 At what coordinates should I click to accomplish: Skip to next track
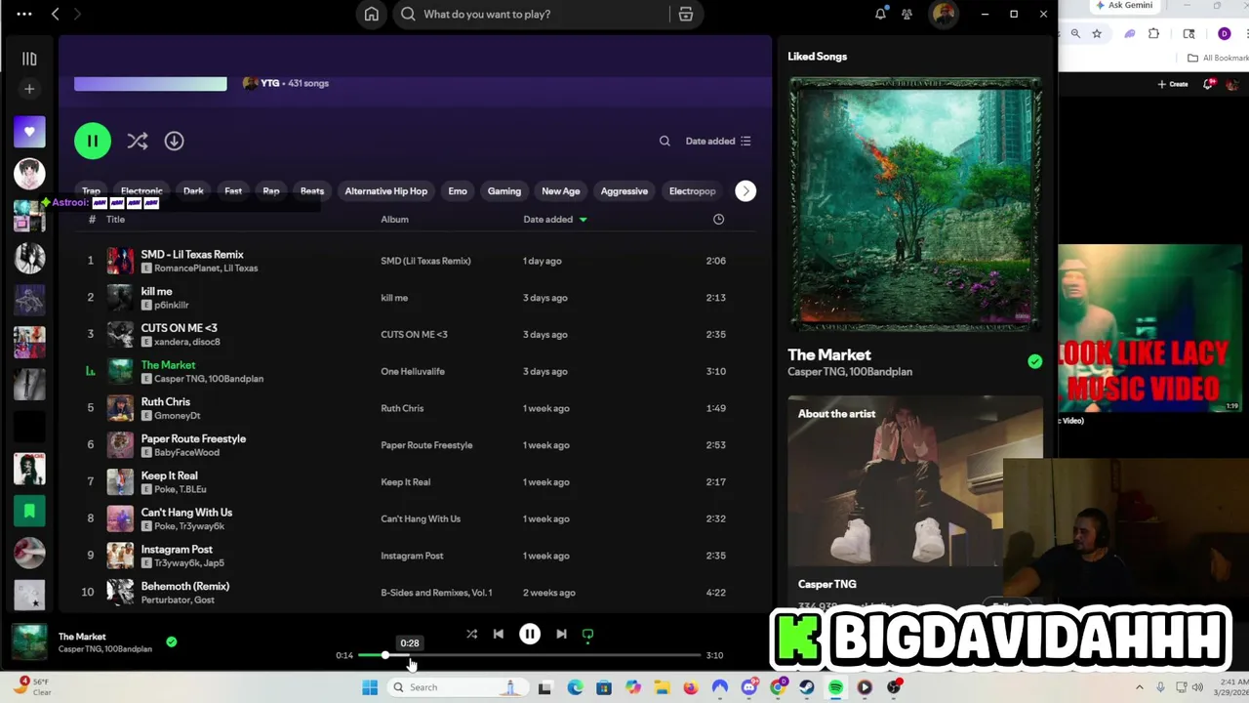(561, 634)
